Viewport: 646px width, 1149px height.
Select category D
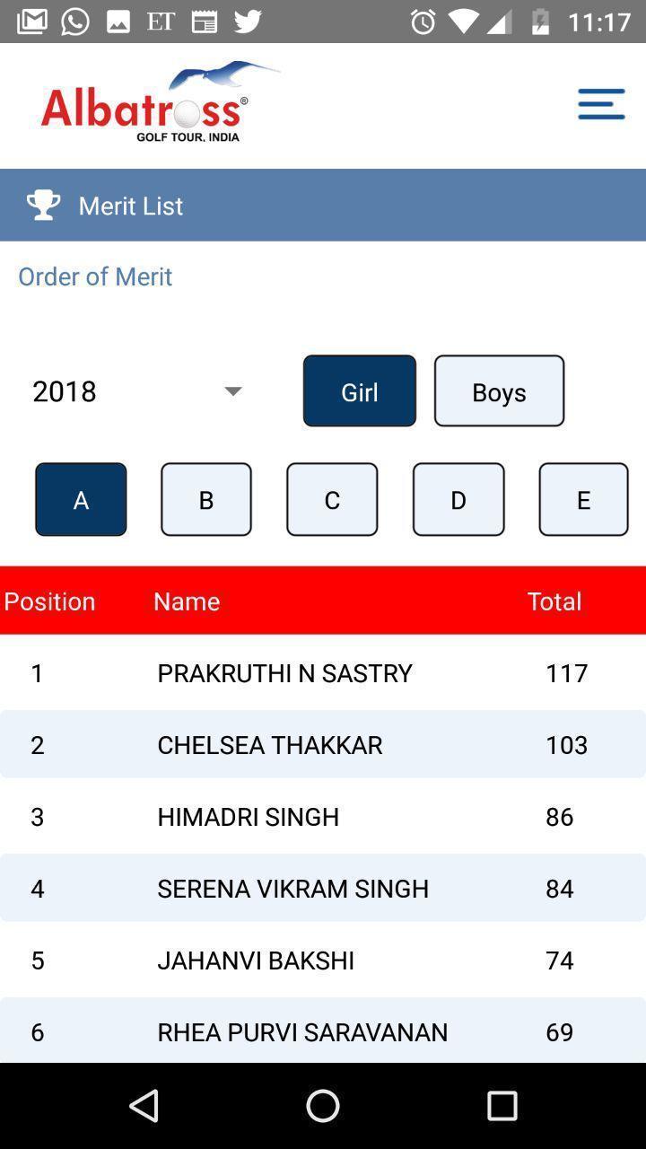(x=458, y=500)
